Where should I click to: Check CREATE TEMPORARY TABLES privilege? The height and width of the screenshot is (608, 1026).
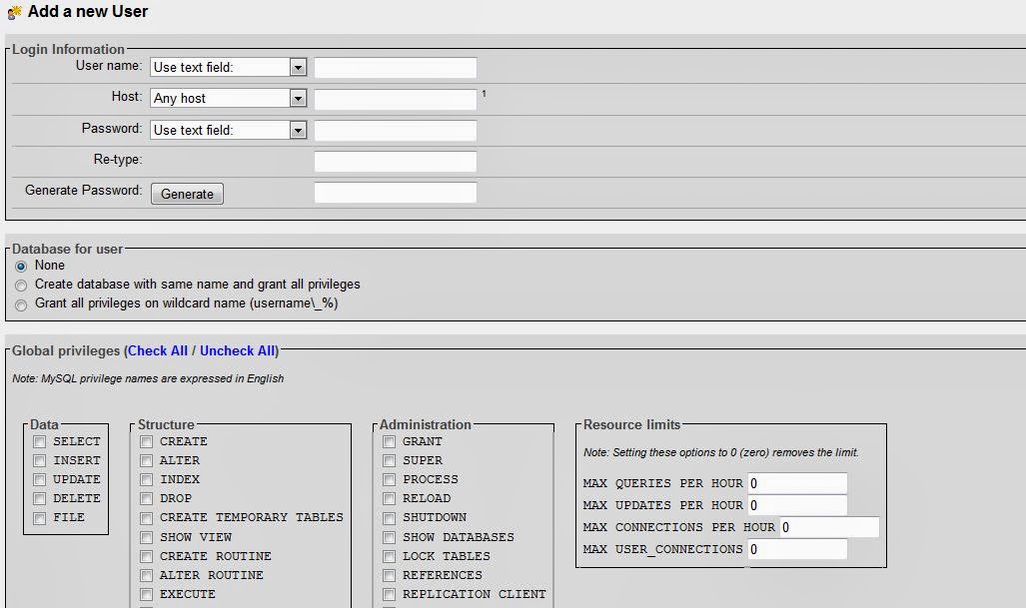[x=145, y=517]
